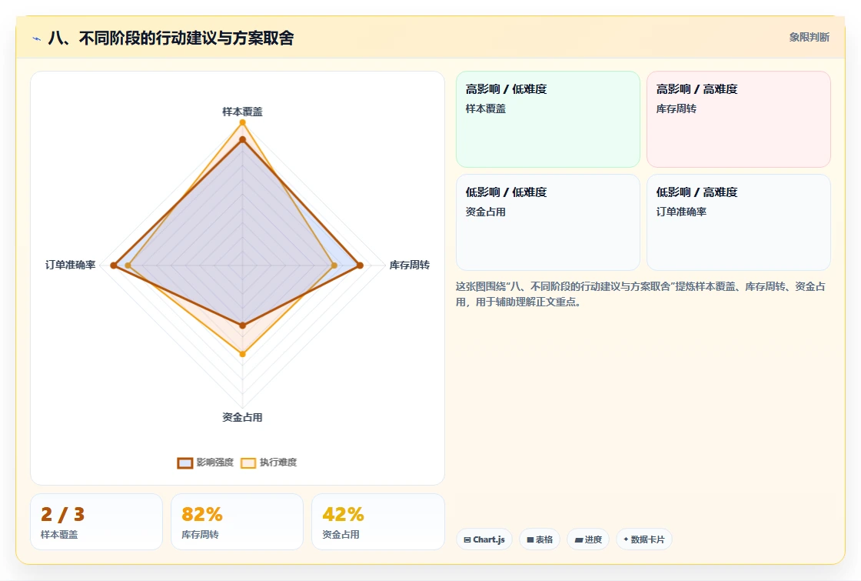Click the square icon inside the 表格 tag
The width and height of the screenshot is (861, 581).
[x=530, y=539]
